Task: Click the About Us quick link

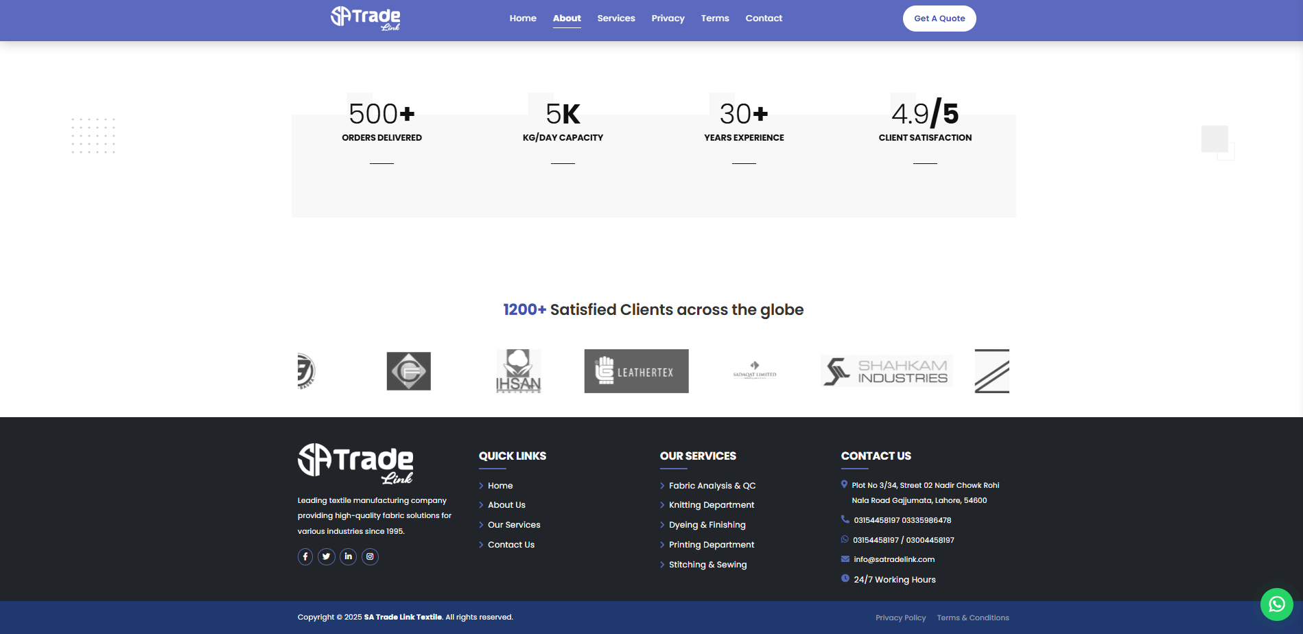Action: pos(506,505)
